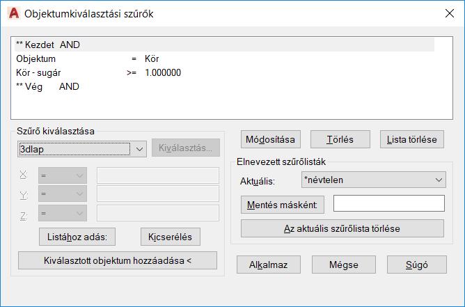Click the filter name field beside Mentés másként

click(389, 203)
